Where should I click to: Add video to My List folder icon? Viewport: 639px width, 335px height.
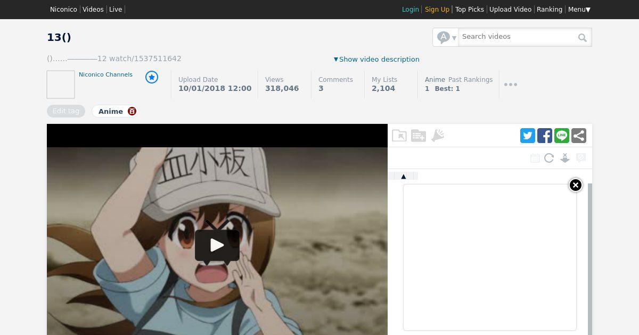[x=419, y=136]
